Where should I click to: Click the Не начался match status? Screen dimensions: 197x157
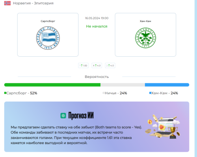pos(97,26)
